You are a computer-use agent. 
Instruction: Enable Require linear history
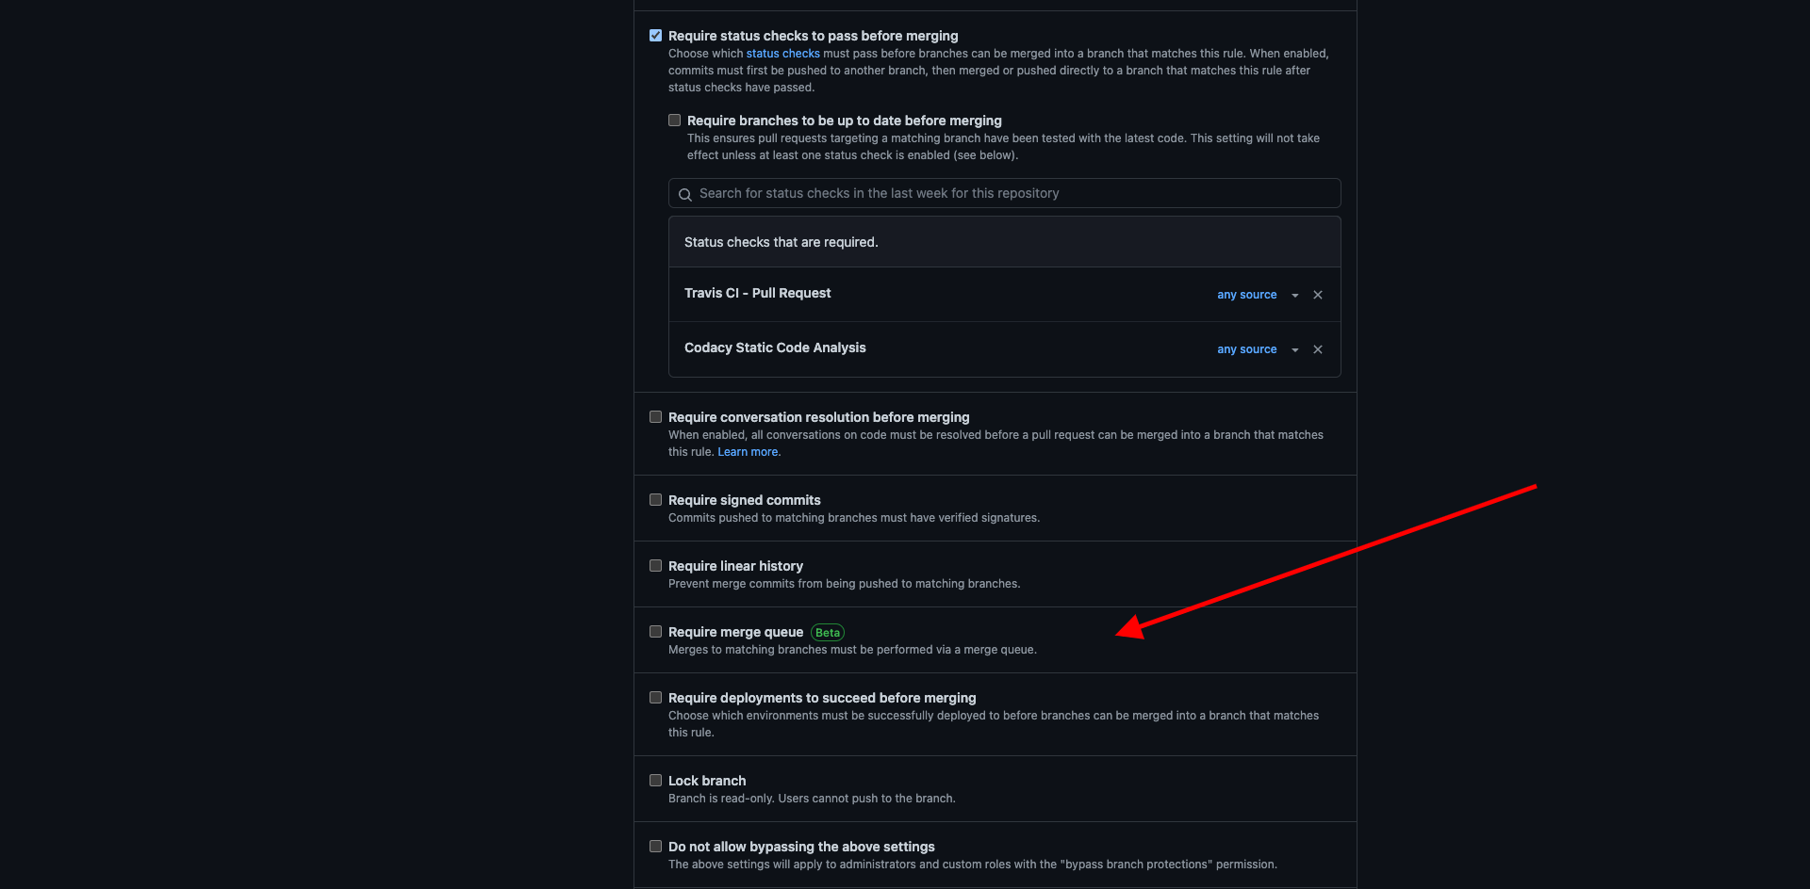[655, 565]
